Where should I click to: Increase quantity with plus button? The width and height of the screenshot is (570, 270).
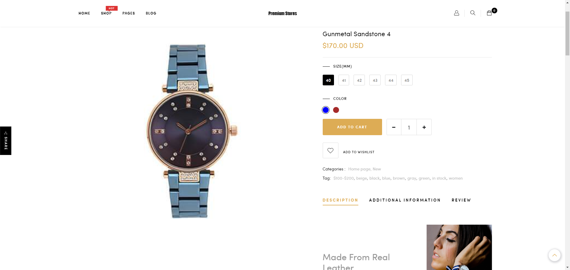424,127
